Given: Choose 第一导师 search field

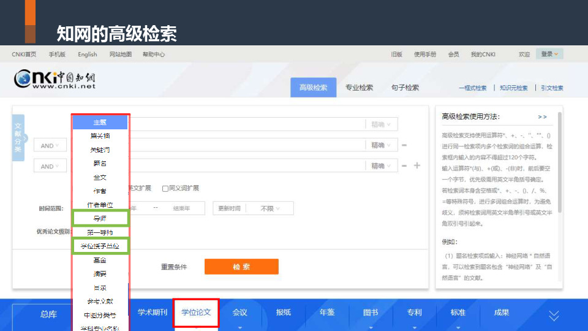Looking at the screenshot, I should (100, 232).
